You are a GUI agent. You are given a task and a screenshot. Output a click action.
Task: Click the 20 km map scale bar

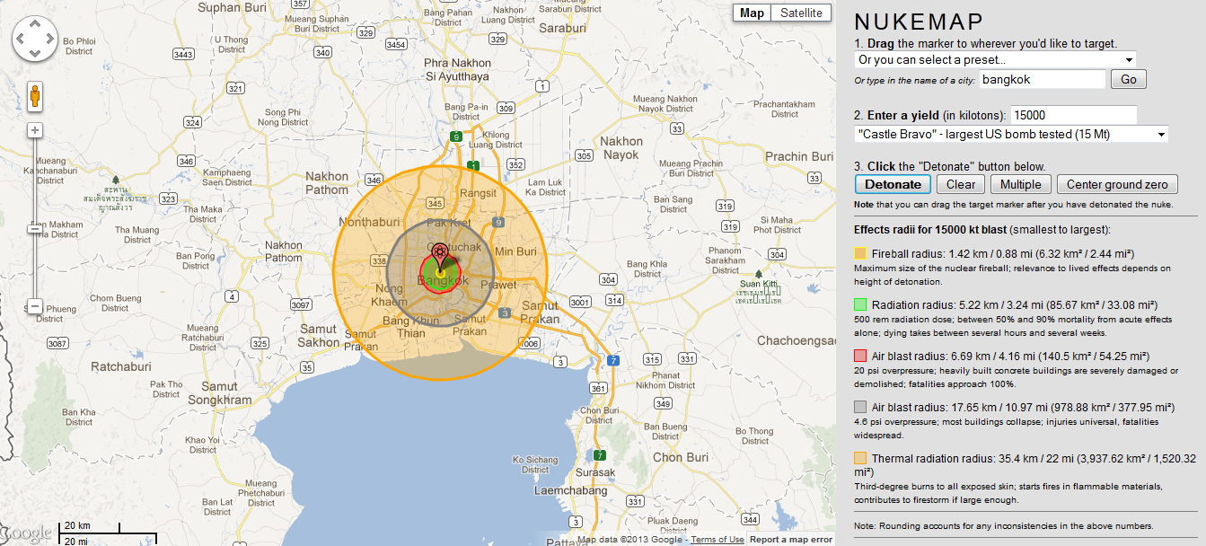pos(89,527)
